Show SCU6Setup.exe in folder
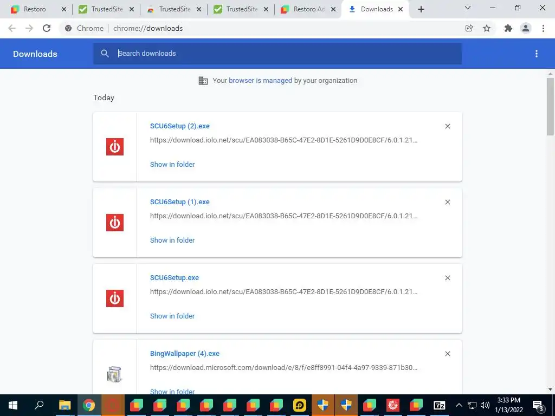 coord(172,316)
